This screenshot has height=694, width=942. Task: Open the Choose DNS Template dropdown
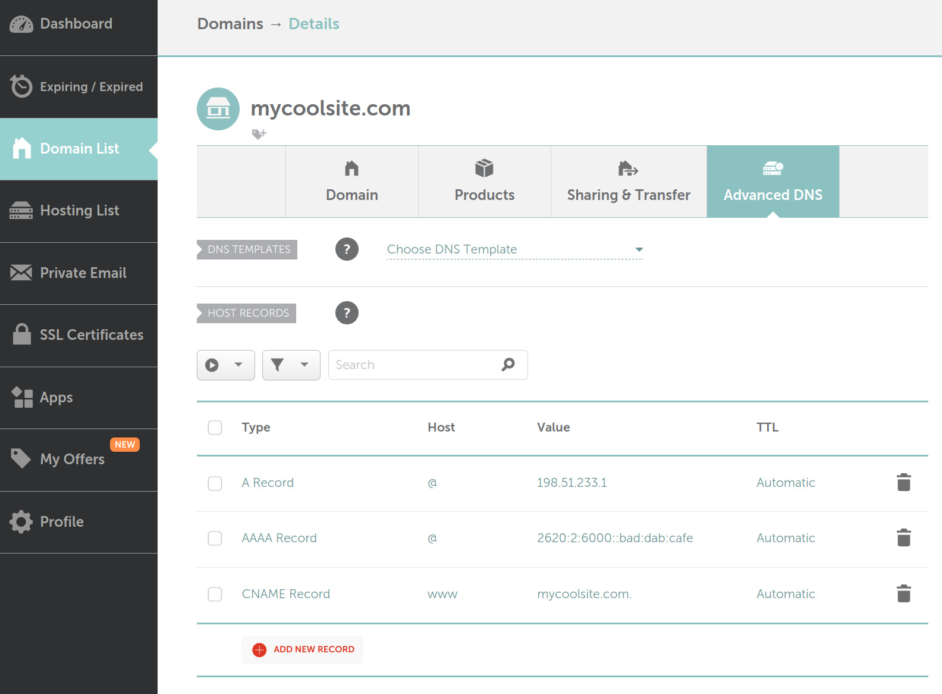[x=515, y=249]
